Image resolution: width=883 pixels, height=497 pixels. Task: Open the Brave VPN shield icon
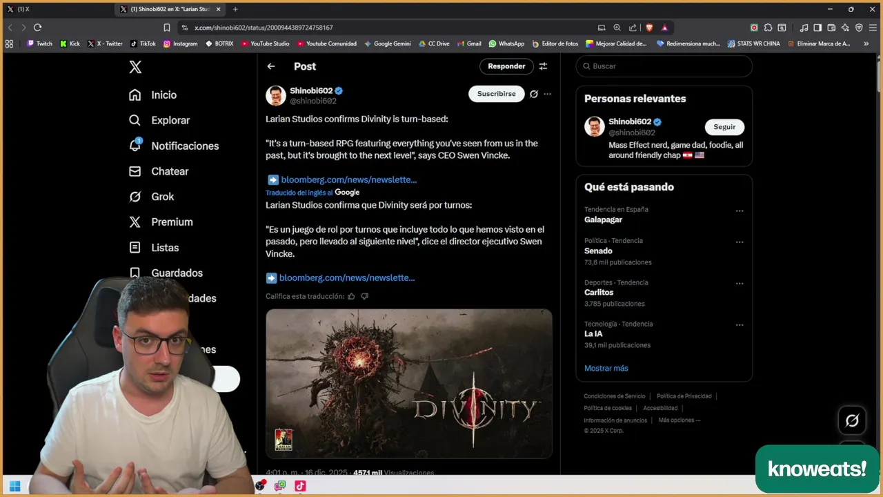859,28
